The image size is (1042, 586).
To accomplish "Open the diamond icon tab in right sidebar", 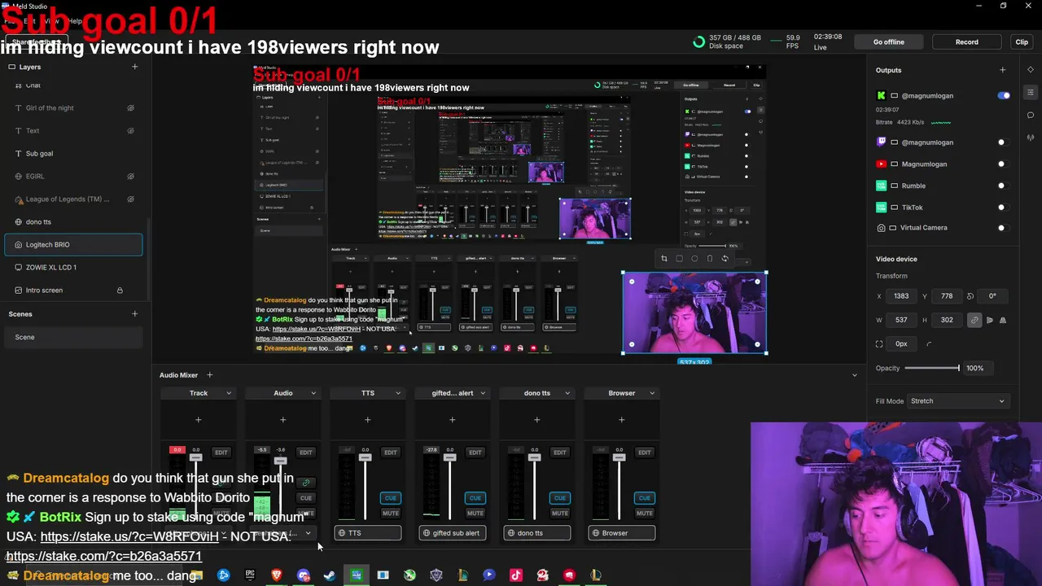I will pyautogui.click(x=1031, y=69).
